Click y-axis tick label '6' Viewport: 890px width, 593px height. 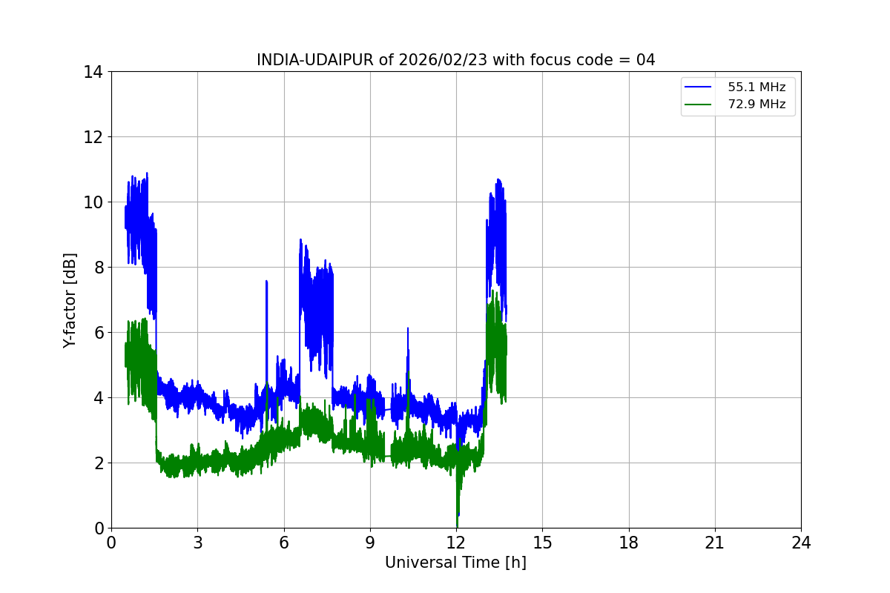(99, 333)
